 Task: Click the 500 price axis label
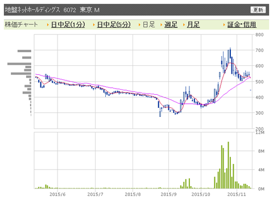(259, 82)
